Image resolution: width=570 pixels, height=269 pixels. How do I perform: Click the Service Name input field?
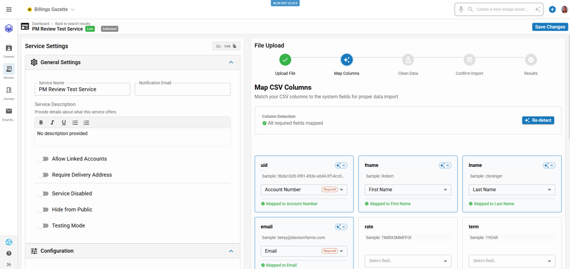(82, 89)
